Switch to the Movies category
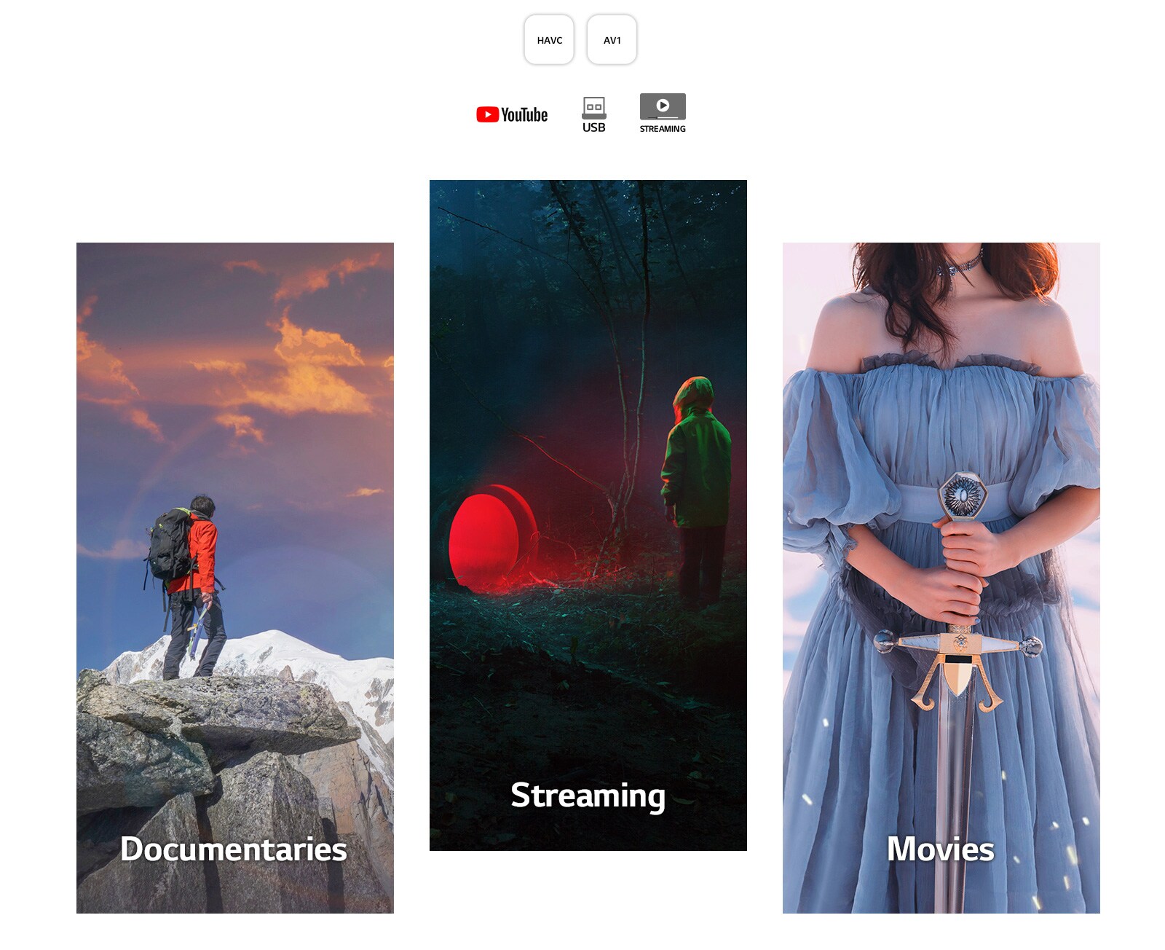 [x=941, y=848]
